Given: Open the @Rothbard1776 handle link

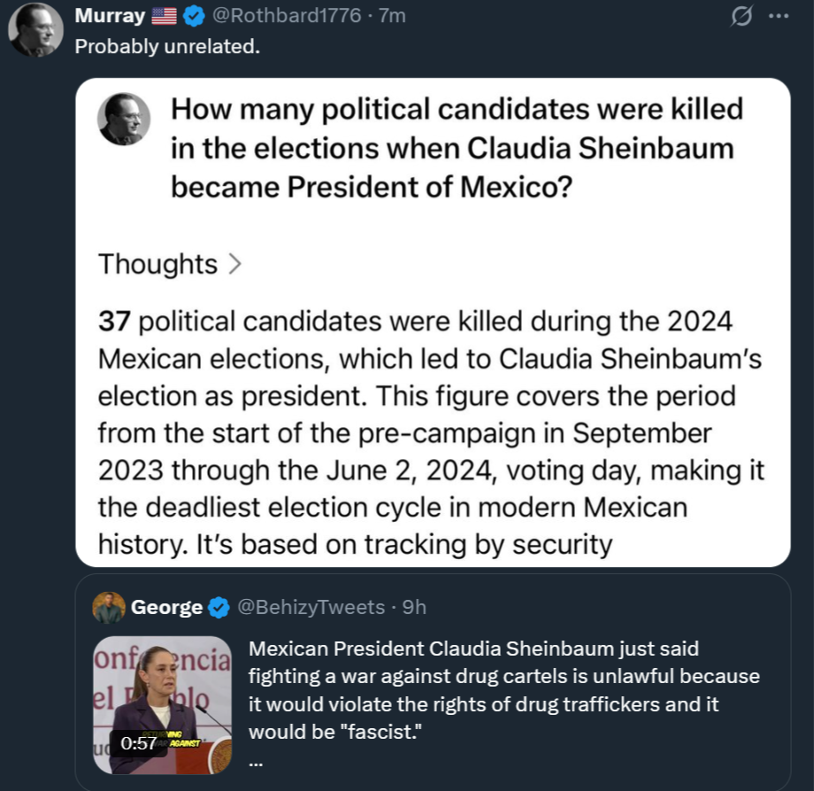Looking at the screenshot, I should click(x=286, y=16).
